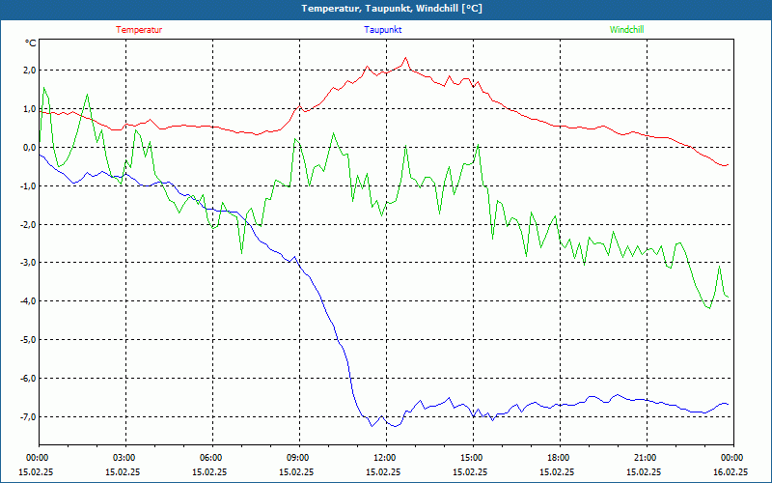Click the 2,0 y-axis value

(30, 71)
